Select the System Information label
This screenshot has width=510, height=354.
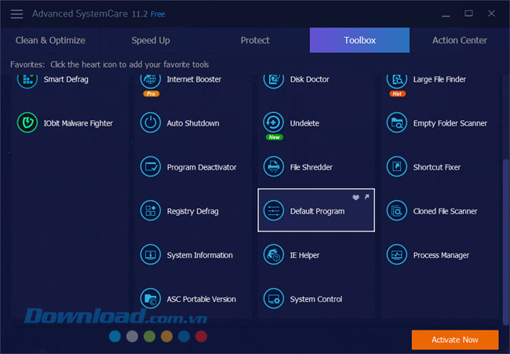(200, 255)
